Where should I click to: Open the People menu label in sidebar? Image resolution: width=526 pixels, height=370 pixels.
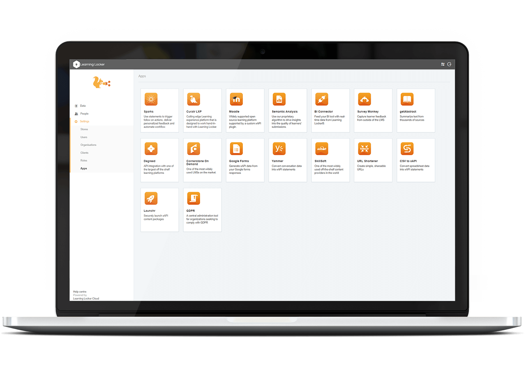pyautogui.click(x=84, y=113)
